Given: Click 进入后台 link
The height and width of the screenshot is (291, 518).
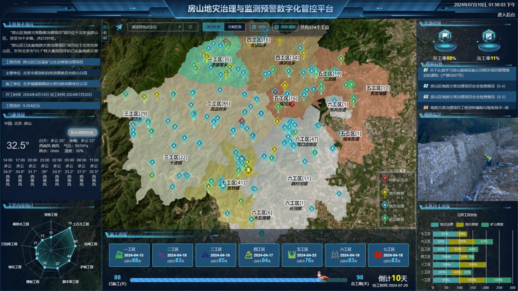Looking at the screenshot, I should (506, 15).
